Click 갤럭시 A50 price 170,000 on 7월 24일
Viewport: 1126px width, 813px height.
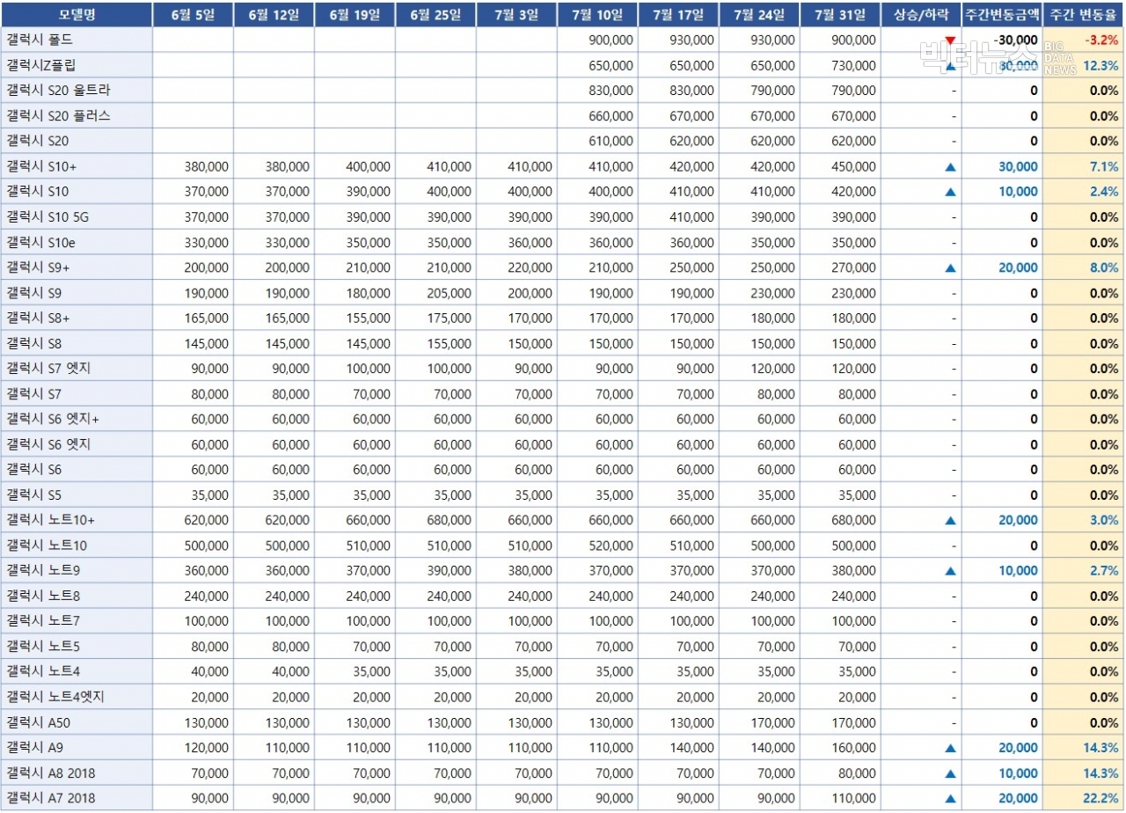click(772, 722)
